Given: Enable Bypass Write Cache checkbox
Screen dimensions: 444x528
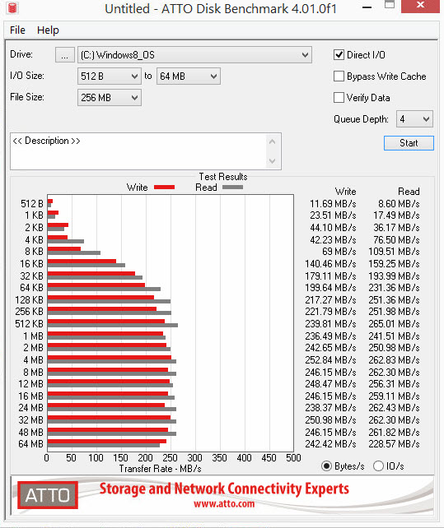Looking at the screenshot, I should click(339, 76).
